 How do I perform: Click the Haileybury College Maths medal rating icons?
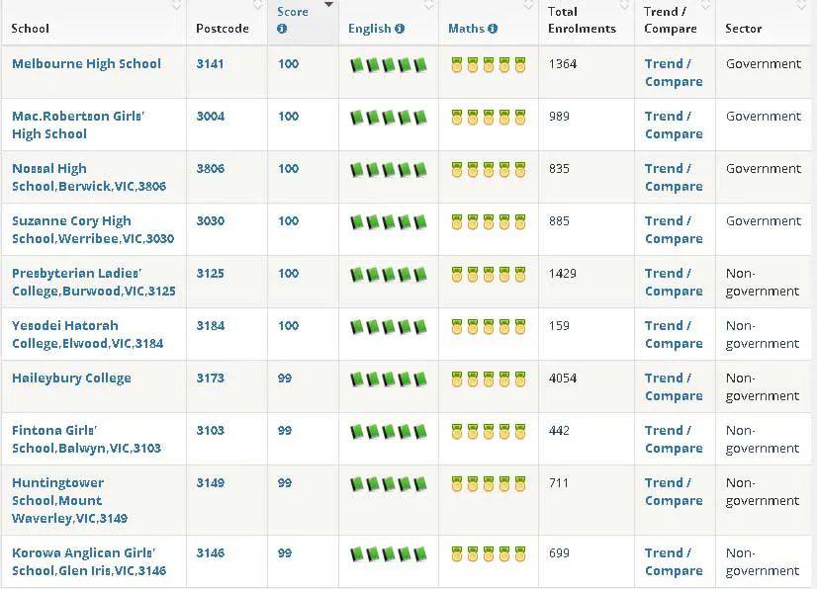(489, 379)
